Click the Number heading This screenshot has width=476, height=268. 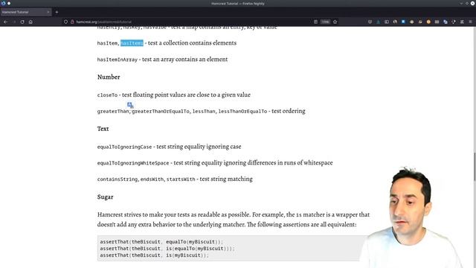[109, 77]
